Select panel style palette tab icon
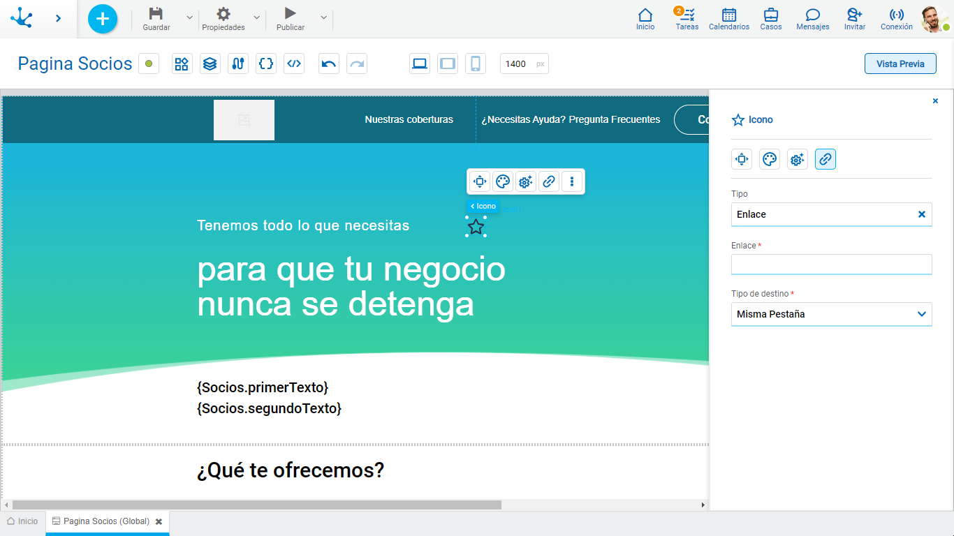Screen dimensions: 954x536 (x=770, y=159)
